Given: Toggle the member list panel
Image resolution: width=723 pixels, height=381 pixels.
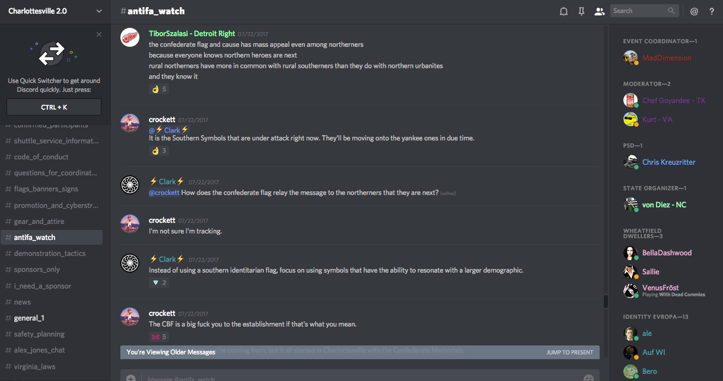Looking at the screenshot, I should click(599, 11).
